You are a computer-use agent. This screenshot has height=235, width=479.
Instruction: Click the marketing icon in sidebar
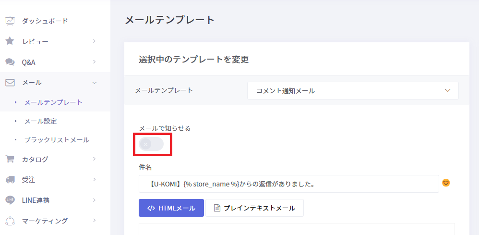point(10,221)
